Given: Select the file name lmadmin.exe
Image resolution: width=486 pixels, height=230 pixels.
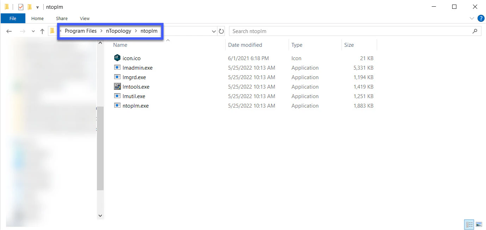Looking at the screenshot, I should (137, 68).
